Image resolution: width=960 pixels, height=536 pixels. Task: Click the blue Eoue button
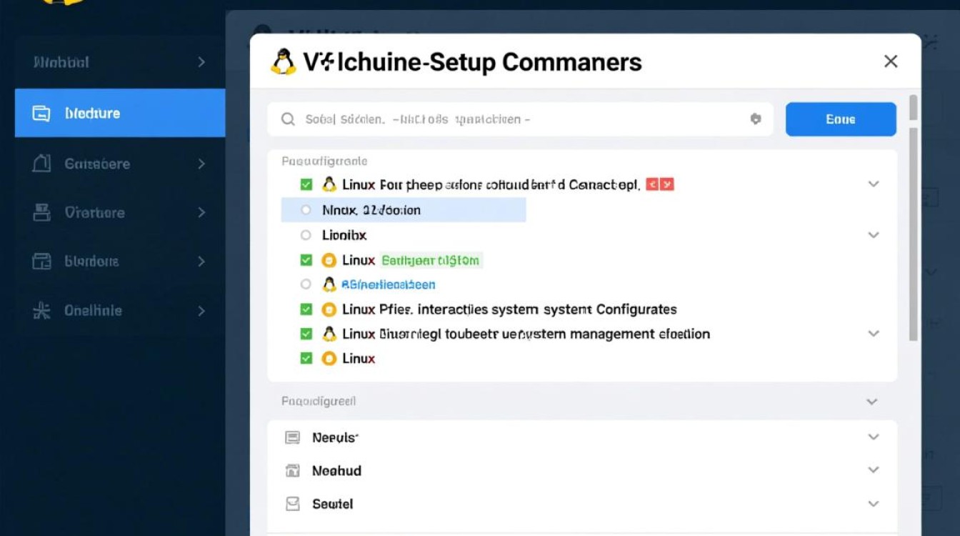[841, 119]
